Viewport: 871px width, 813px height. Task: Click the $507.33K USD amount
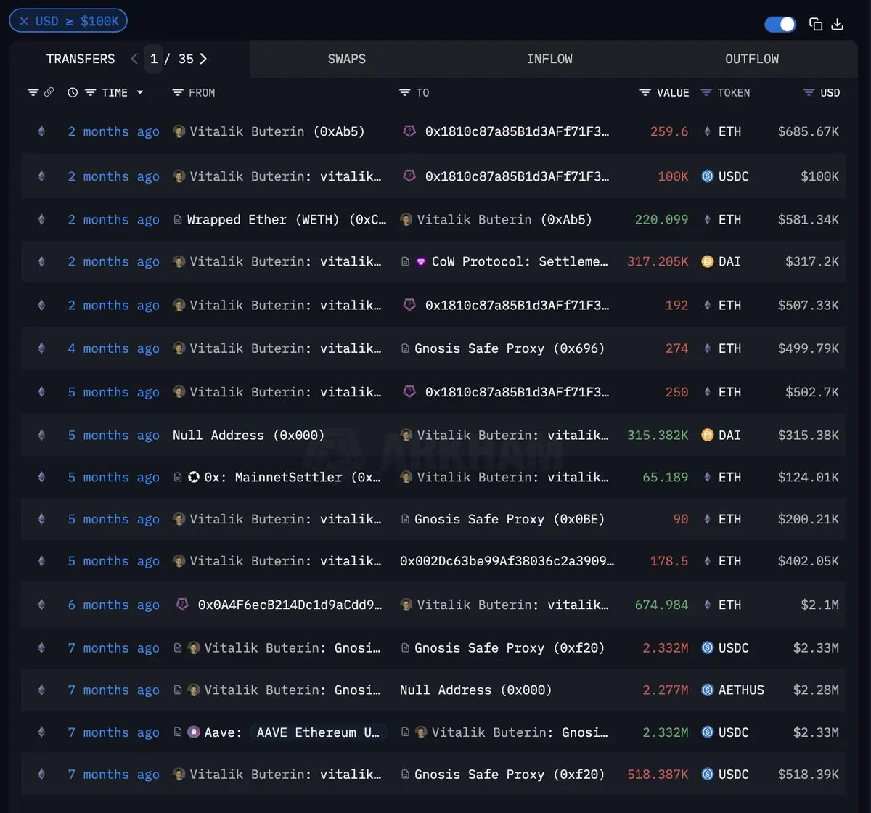pos(809,306)
